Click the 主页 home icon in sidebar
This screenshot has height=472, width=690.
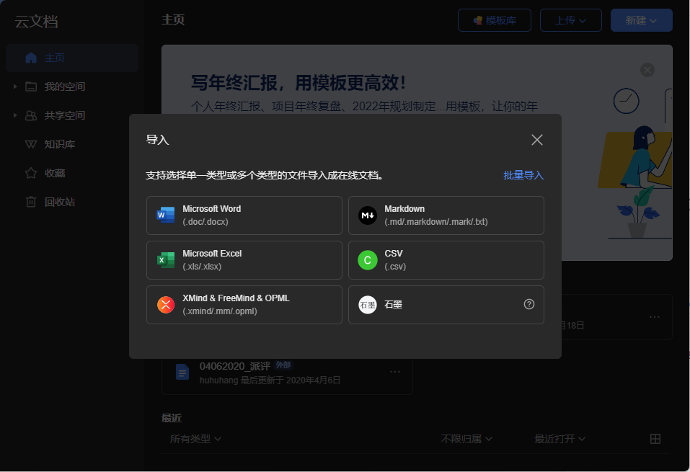pyautogui.click(x=31, y=58)
